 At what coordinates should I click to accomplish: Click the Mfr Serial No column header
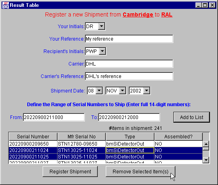pyautogui.click(x=82, y=137)
